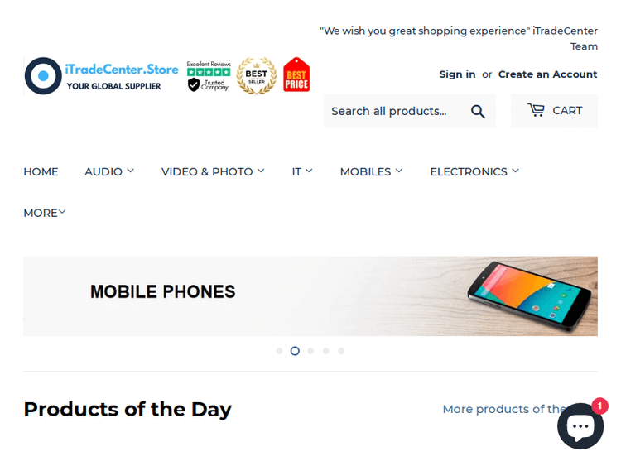The height and width of the screenshot is (466, 621).
Task: Click the red Best Price tag badge
Action: [x=296, y=75]
